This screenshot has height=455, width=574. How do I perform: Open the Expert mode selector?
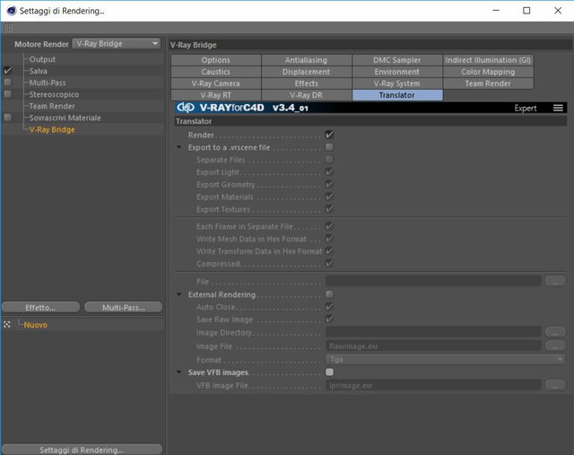tap(526, 108)
